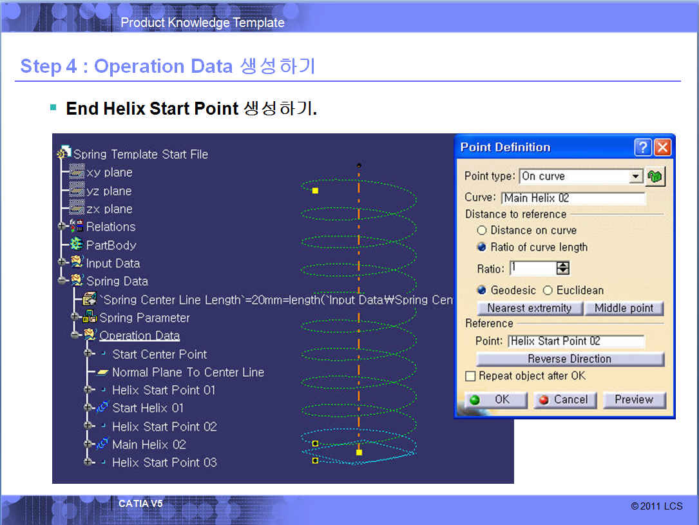Select the Distance on curve radio option

481,231
